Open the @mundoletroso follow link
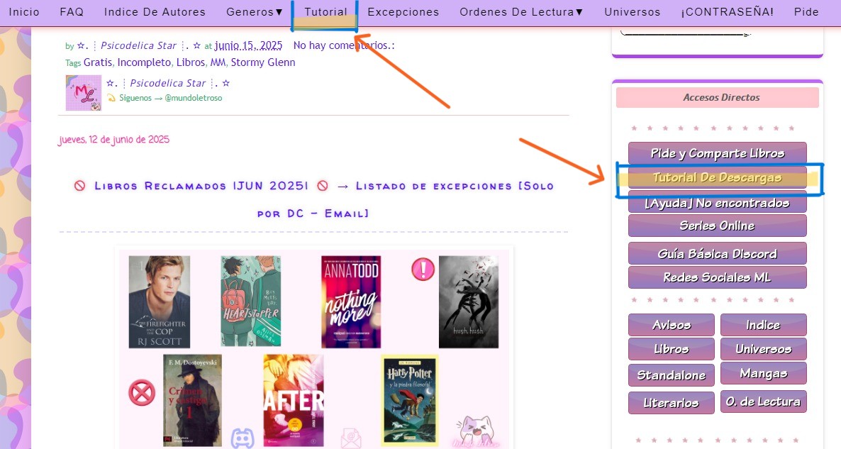The height and width of the screenshot is (449, 841). coord(193,98)
